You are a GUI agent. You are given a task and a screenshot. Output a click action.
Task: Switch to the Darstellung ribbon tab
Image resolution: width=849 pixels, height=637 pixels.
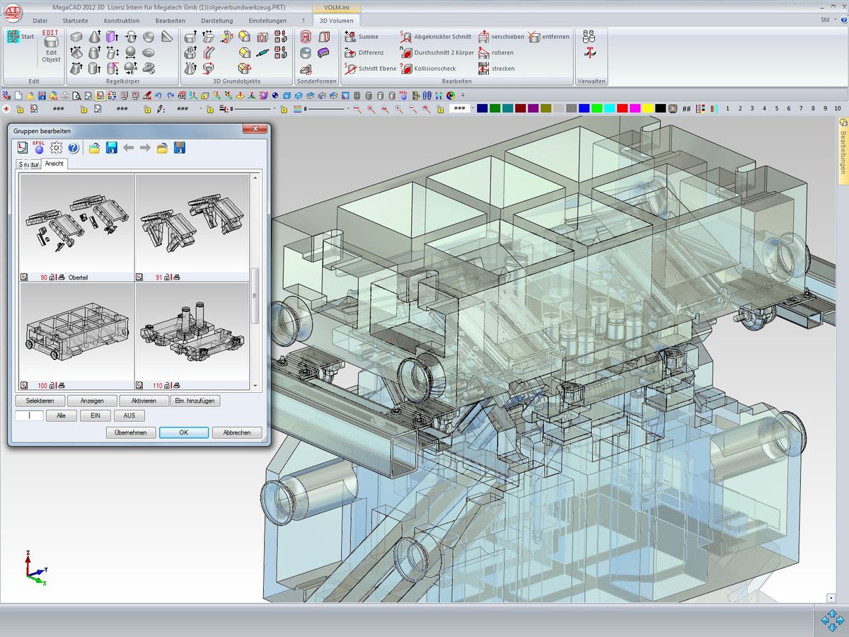tap(216, 21)
